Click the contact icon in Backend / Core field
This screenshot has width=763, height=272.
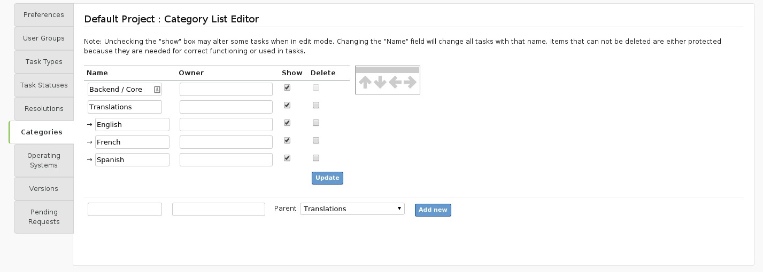pyautogui.click(x=157, y=90)
